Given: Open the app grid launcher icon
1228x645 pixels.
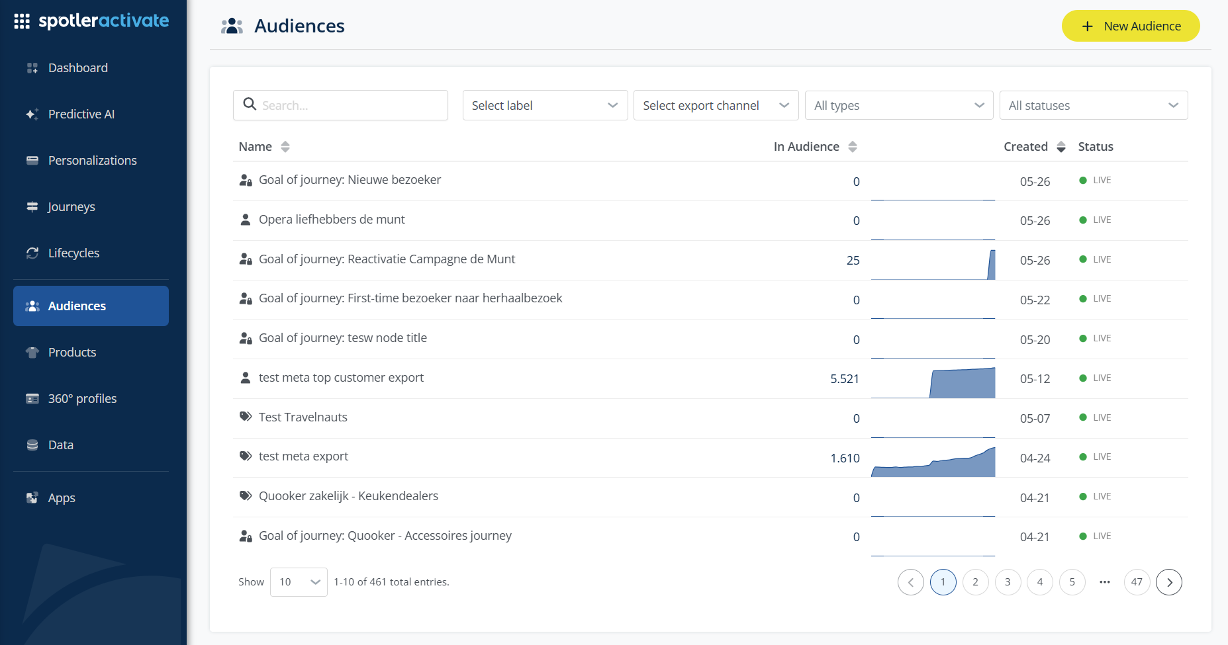Looking at the screenshot, I should click(22, 21).
